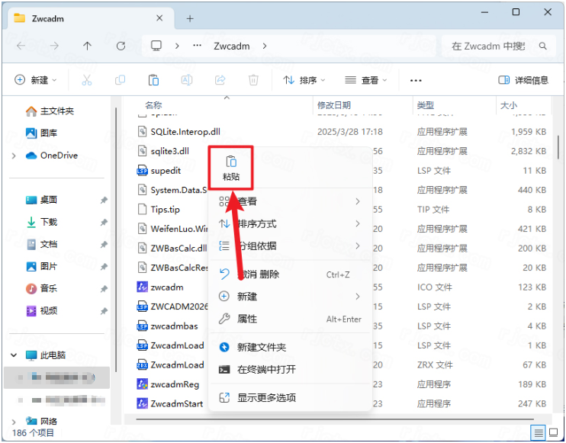The height and width of the screenshot is (443, 566).
Task: Click Show more options (显示更多选项)
Action: coord(266,397)
